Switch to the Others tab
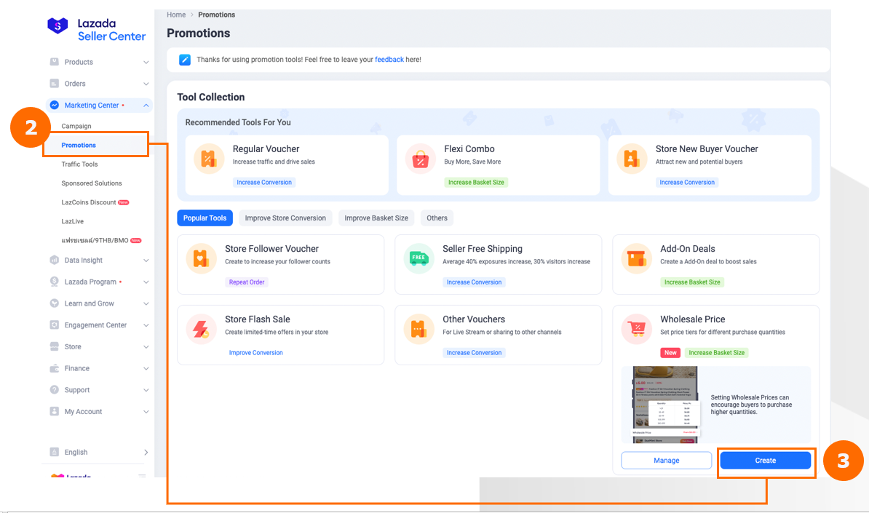This screenshot has height=513, width=869. click(437, 218)
